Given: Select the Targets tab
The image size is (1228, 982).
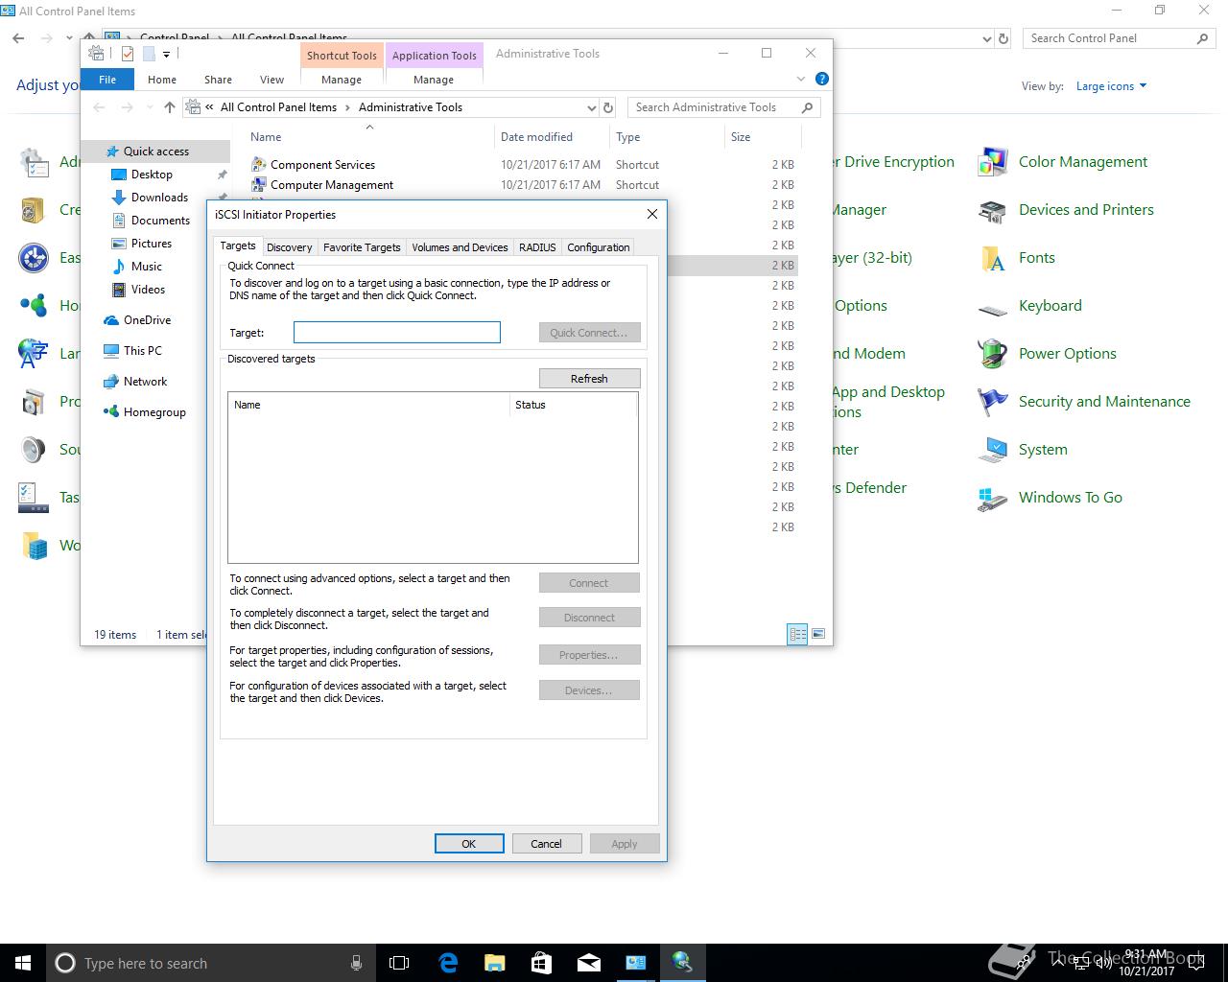Looking at the screenshot, I should tap(238, 245).
